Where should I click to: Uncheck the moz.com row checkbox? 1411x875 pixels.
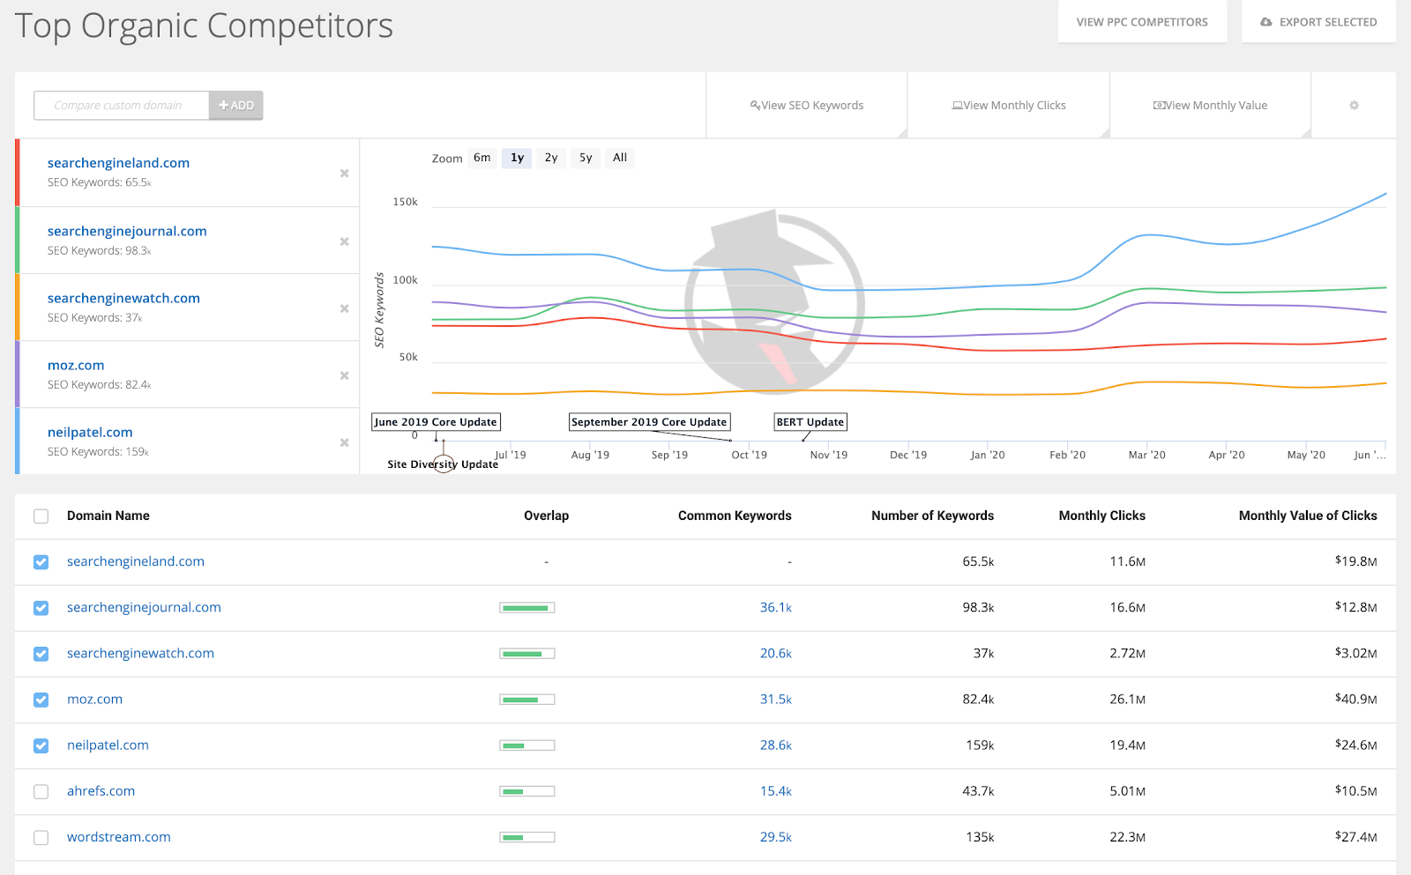click(x=41, y=700)
